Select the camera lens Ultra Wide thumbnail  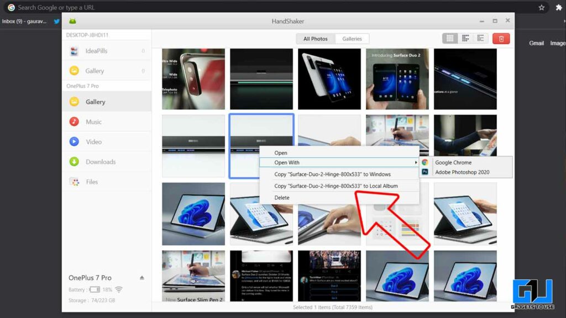(x=193, y=79)
